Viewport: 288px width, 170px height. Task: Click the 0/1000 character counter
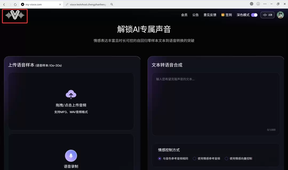click(271, 130)
